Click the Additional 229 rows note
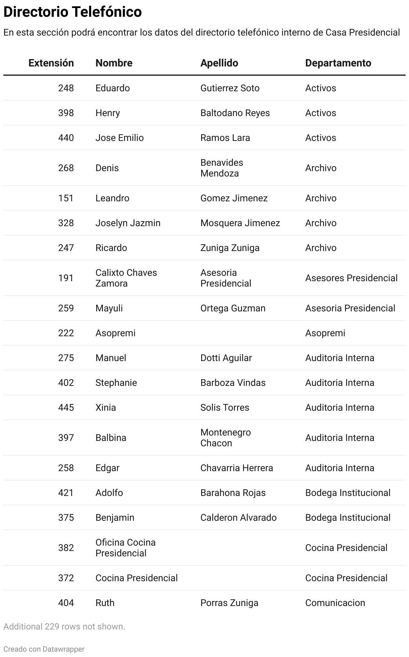This screenshot has height=657, width=409. [64, 626]
